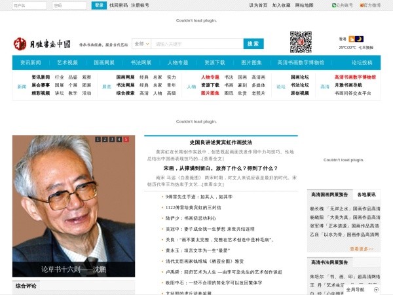
Task: Click the night moon weather icon
Action: [360, 39]
